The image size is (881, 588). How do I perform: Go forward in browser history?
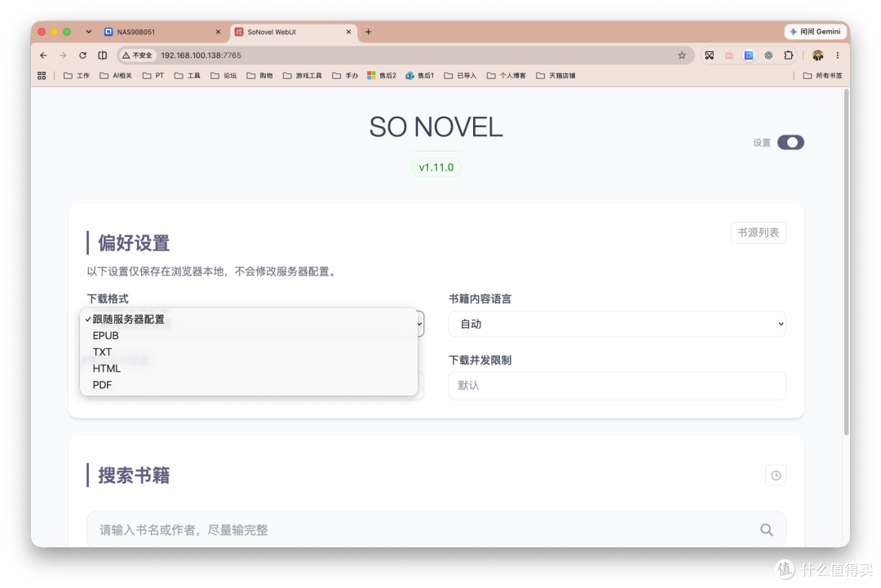pos(63,55)
